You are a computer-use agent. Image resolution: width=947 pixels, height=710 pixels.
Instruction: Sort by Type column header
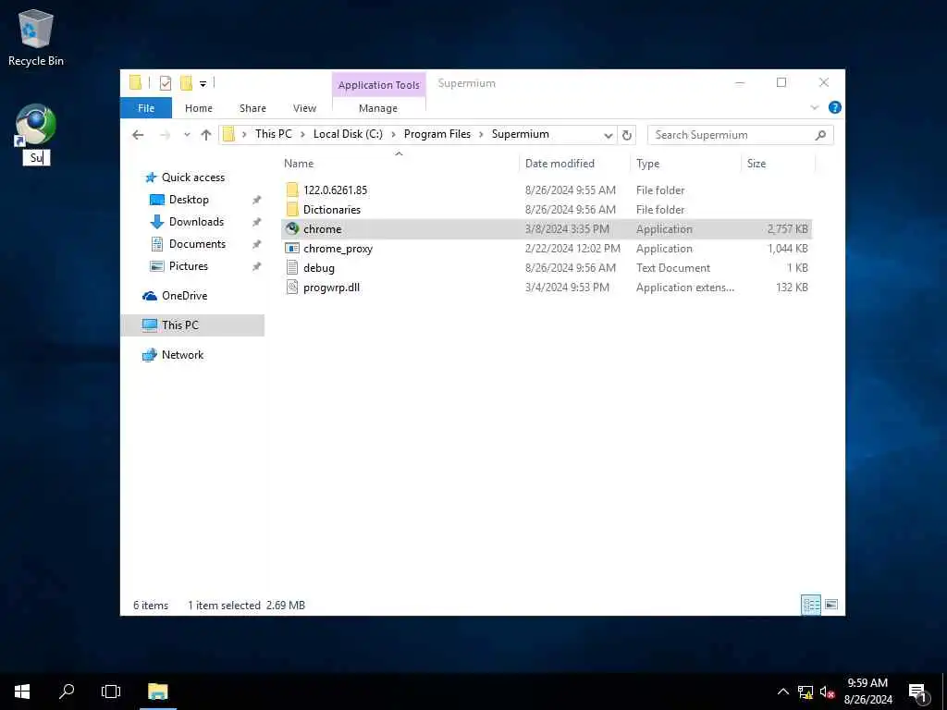click(647, 164)
